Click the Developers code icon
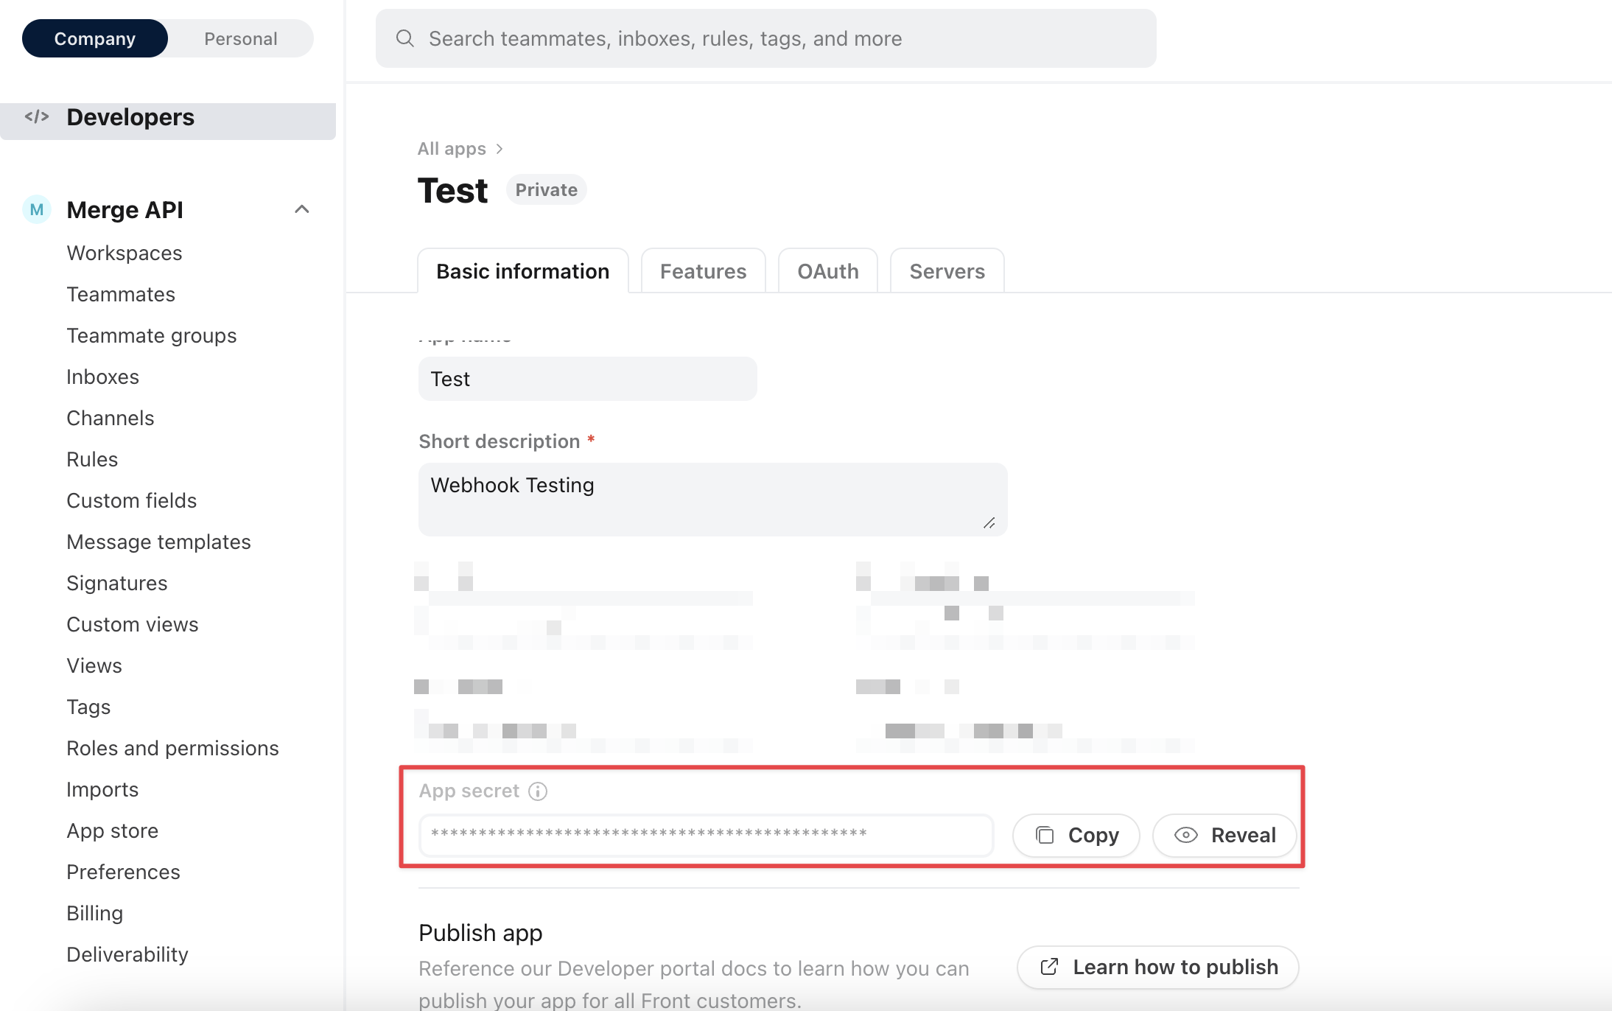 click(37, 116)
